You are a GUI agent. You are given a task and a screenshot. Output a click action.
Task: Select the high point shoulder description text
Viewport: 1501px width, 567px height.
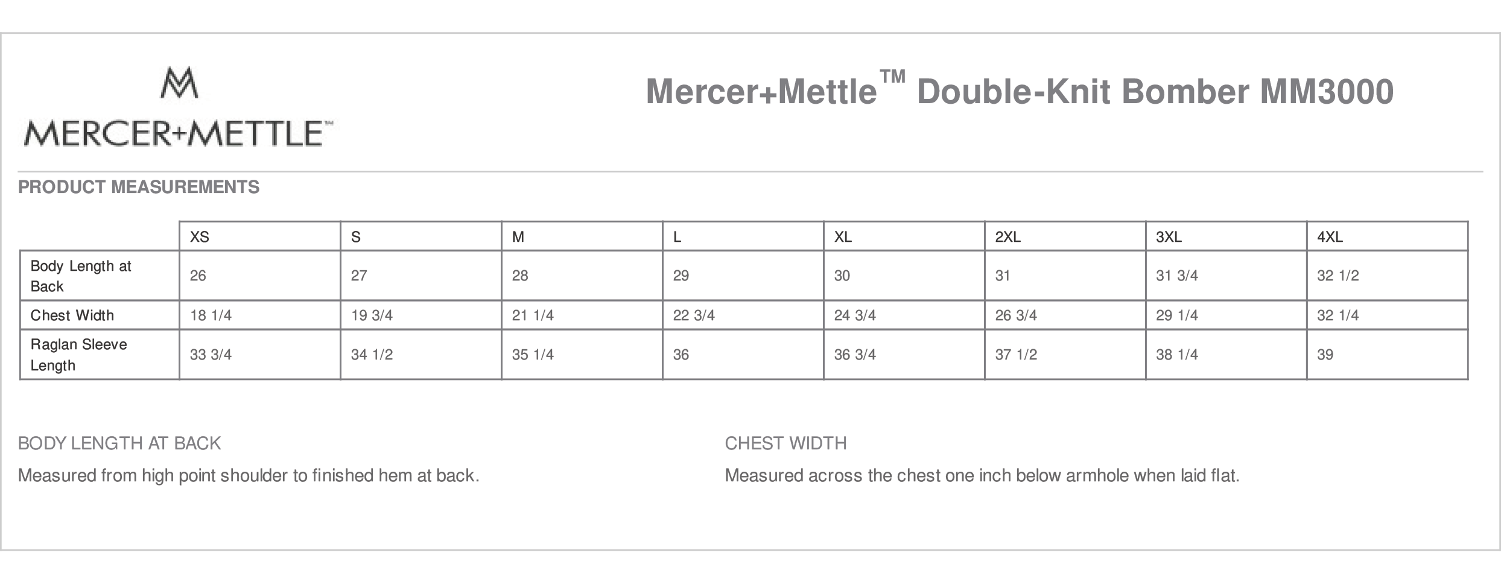click(x=249, y=476)
